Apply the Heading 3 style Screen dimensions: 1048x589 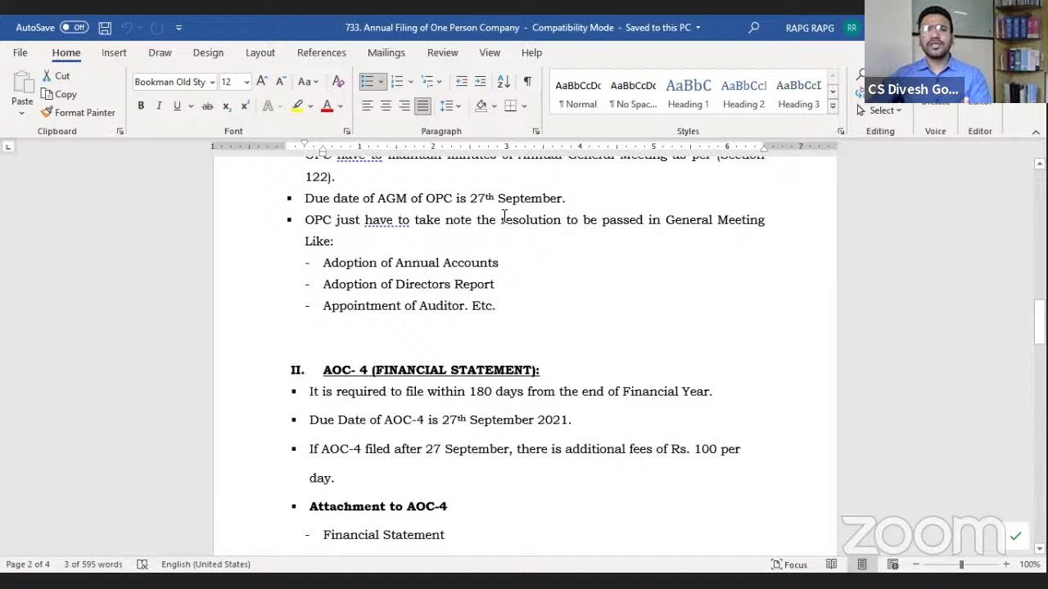(798, 94)
